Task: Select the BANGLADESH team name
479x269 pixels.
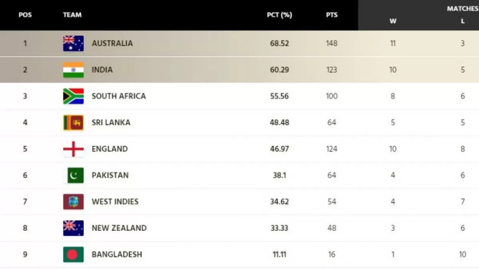Action: click(x=117, y=254)
